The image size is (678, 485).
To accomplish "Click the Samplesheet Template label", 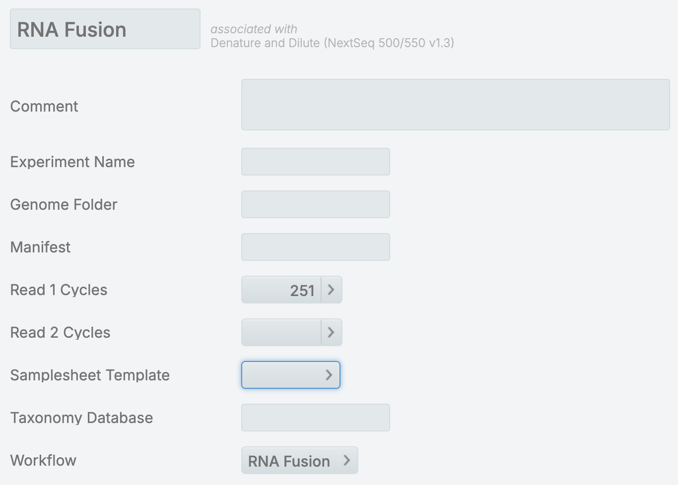I will (x=90, y=375).
